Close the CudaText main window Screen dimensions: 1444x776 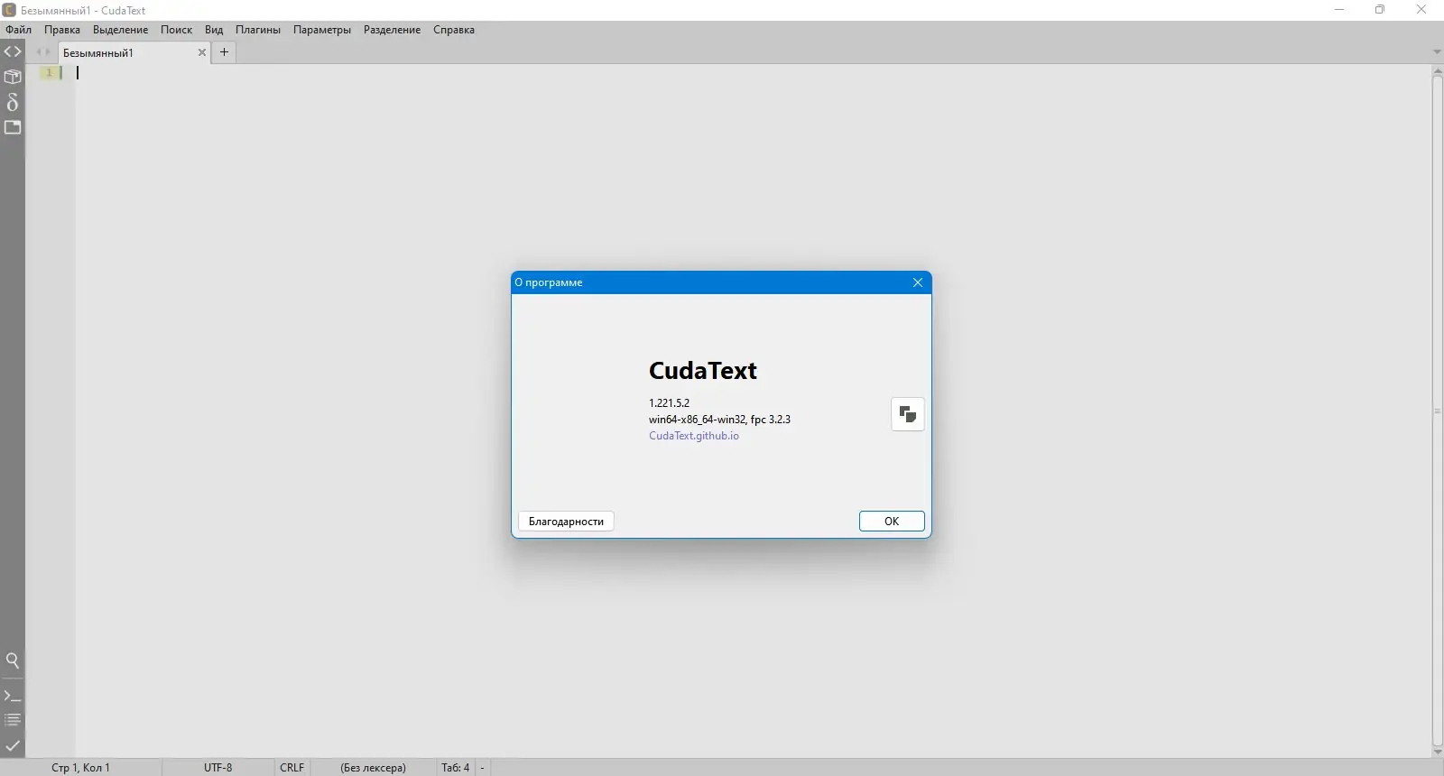(1421, 10)
